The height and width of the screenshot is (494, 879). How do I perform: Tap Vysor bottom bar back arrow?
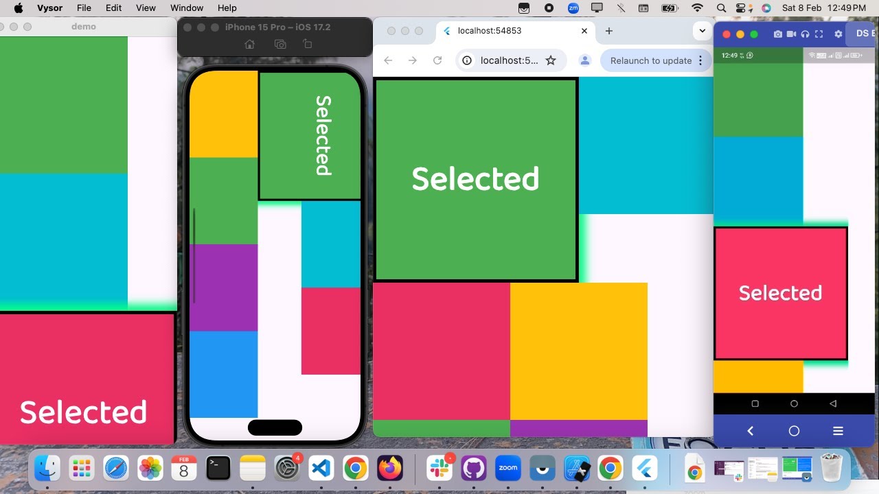(750, 431)
